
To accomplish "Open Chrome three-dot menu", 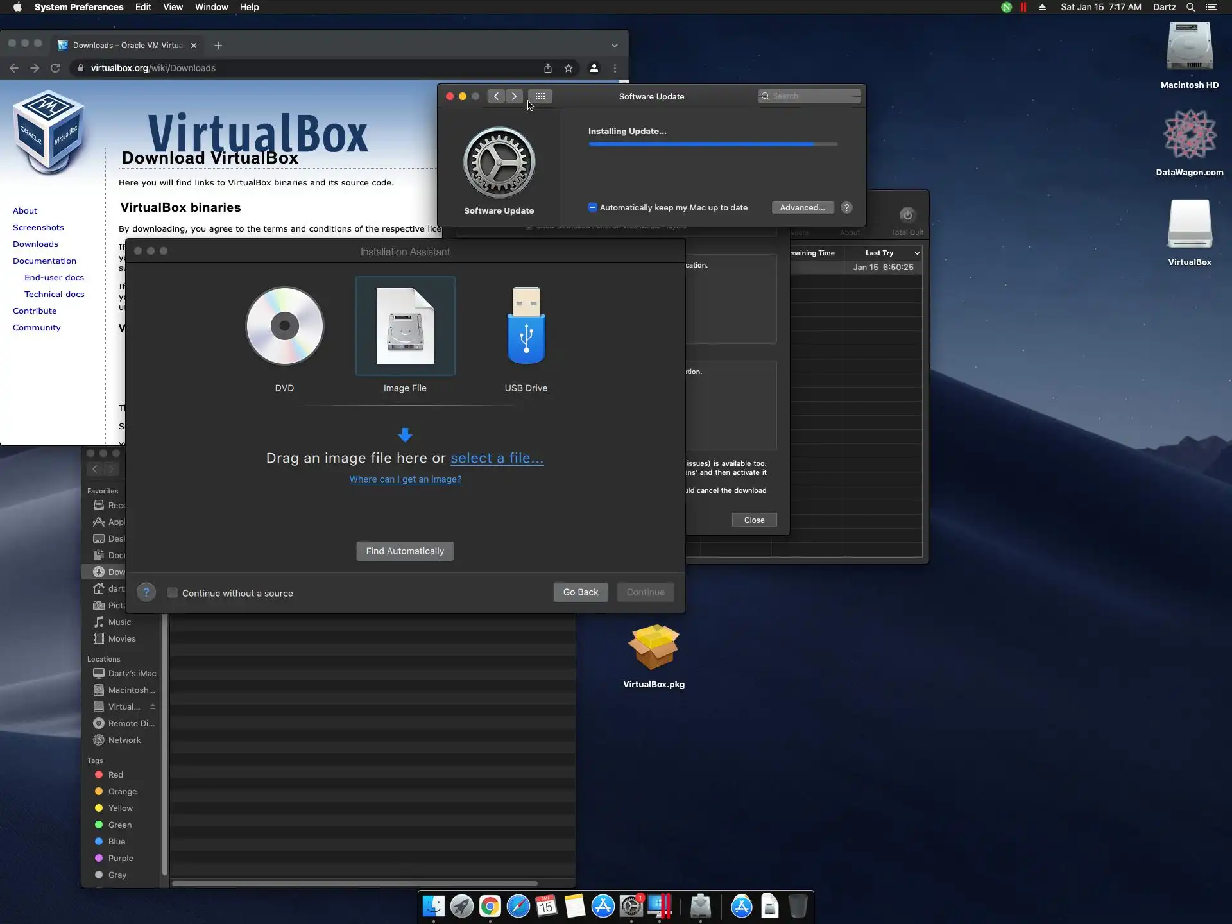I will [615, 68].
